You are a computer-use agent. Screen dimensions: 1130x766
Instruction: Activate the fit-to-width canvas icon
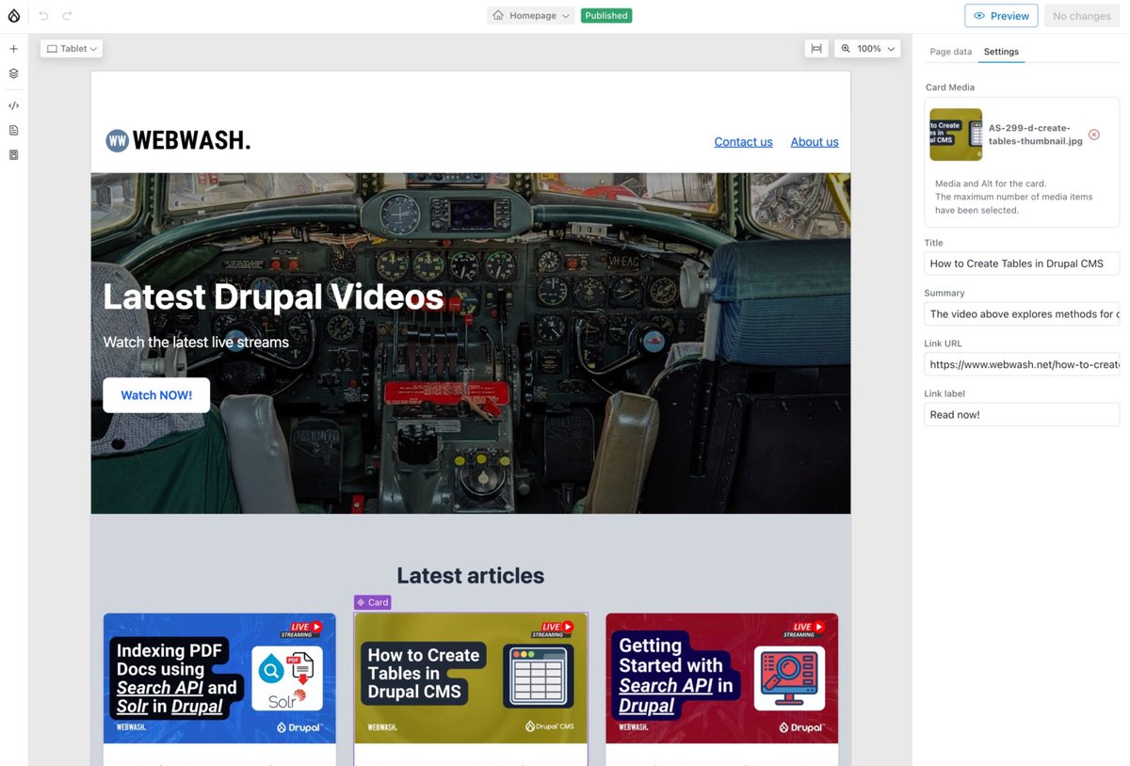(x=816, y=48)
